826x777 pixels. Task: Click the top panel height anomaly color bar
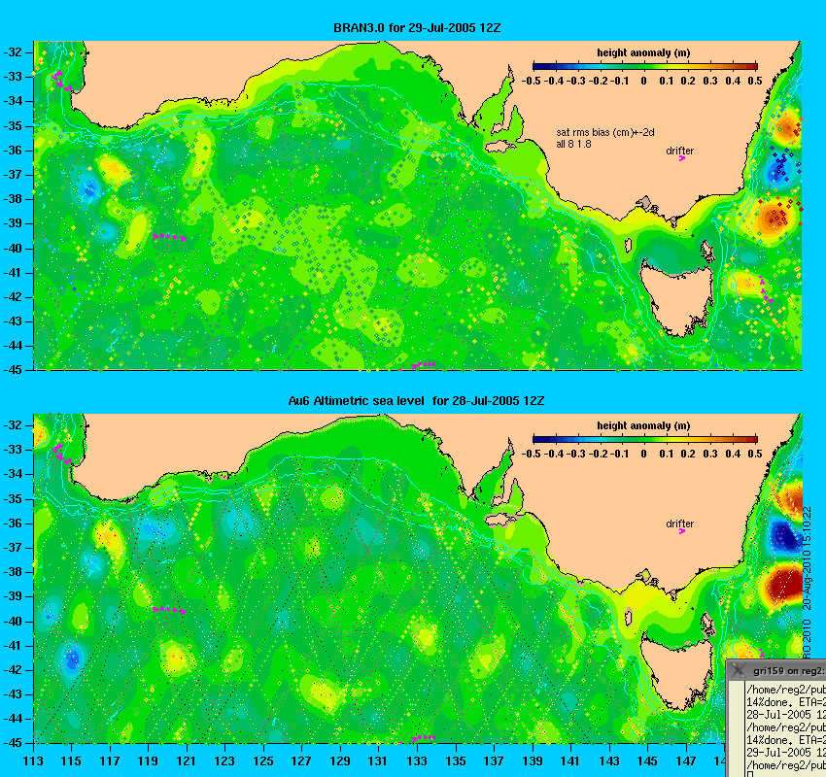[x=645, y=66]
